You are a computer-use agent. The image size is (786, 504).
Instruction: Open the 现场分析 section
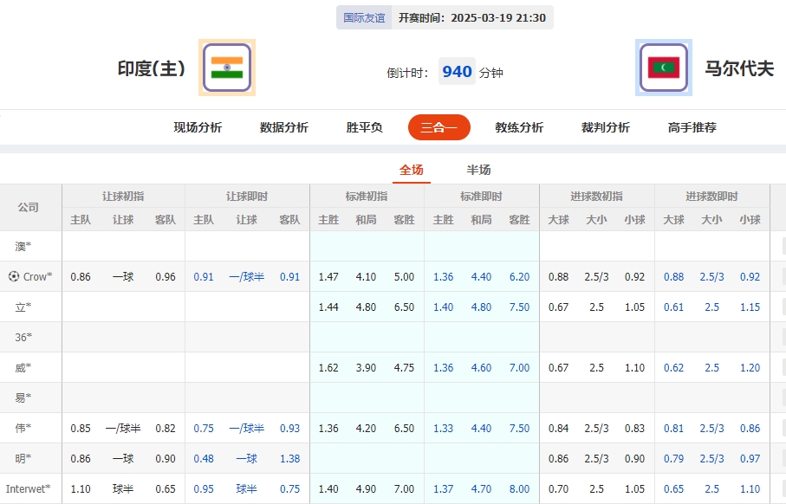point(198,127)
